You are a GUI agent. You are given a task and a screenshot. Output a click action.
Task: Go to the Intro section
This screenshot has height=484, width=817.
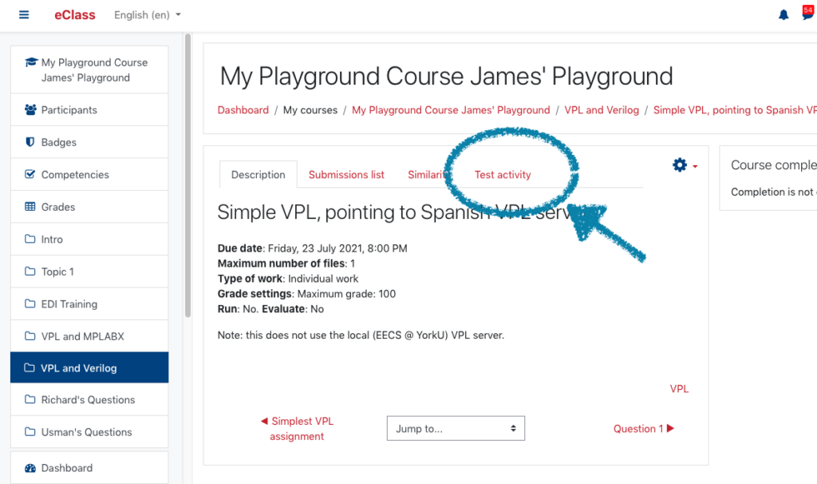[89, 239]
